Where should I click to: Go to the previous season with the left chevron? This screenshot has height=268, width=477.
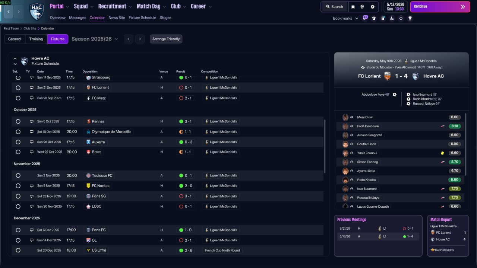pyautogui.click(x=128, y=39)
